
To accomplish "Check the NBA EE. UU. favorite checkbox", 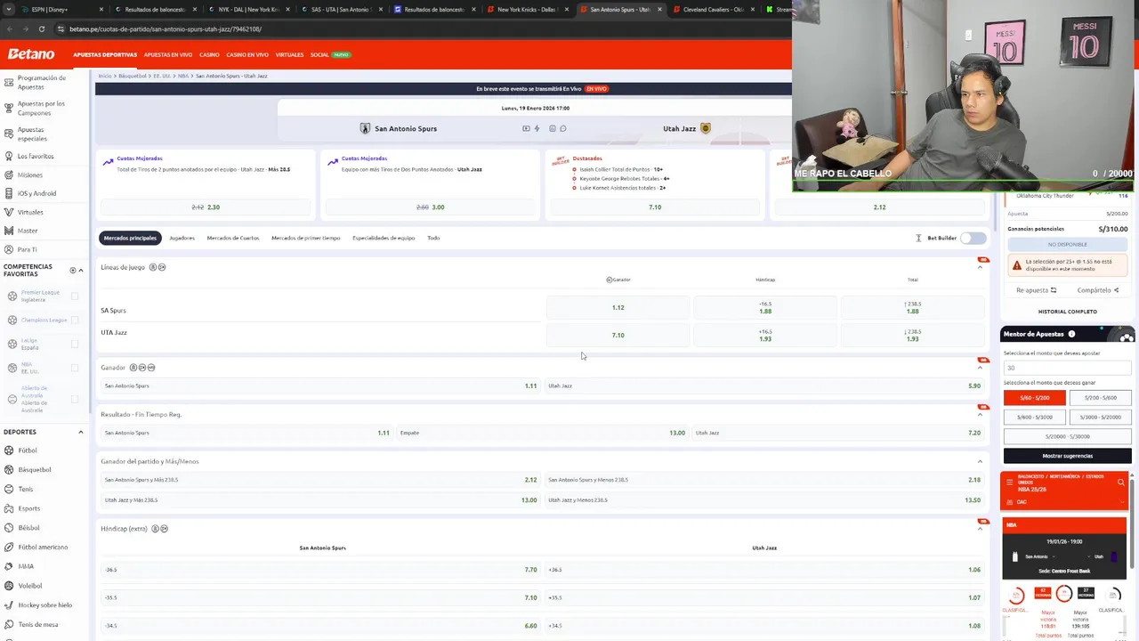I will click(74, 368).
